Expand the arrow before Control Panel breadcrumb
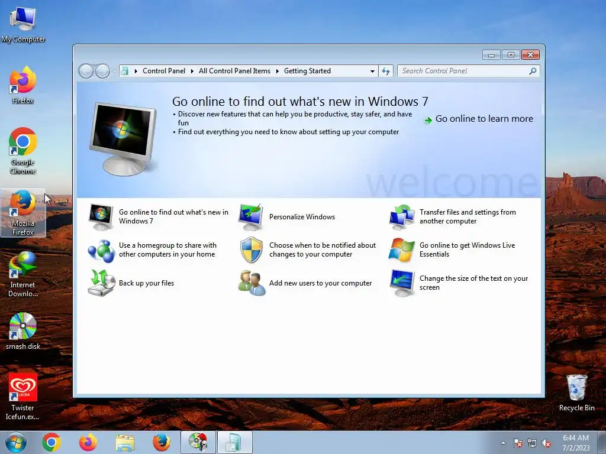Viewport: 606px width, 454px height. coord(136,71)
